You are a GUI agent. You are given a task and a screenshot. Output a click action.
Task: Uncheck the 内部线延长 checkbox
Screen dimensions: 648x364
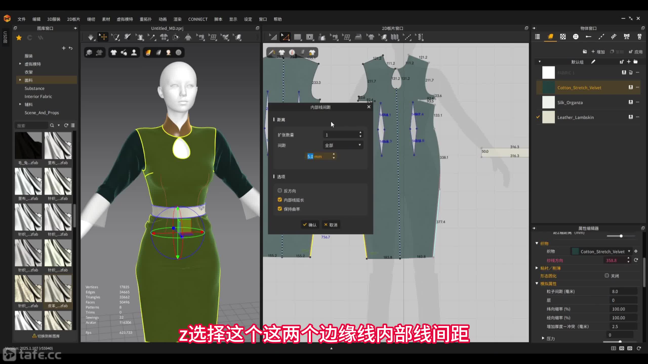[x=280, y=200]
